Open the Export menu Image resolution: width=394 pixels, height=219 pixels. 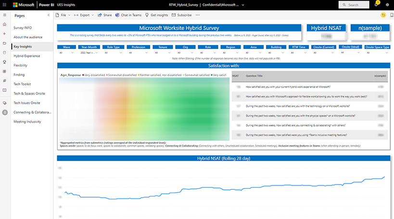[84, 15]
